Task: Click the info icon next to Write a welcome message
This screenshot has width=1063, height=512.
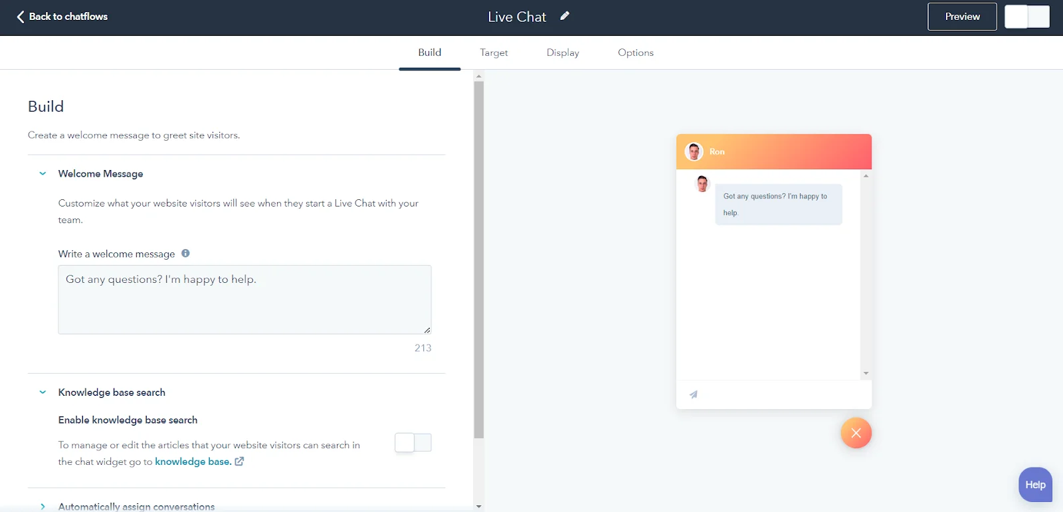Action: (185, 253)
